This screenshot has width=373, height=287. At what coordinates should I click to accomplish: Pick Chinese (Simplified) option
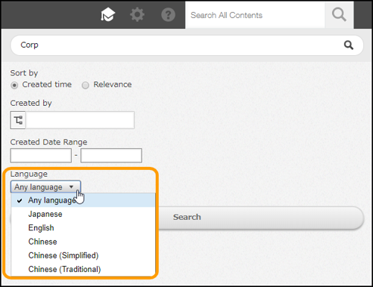click(x=84, y=256)
